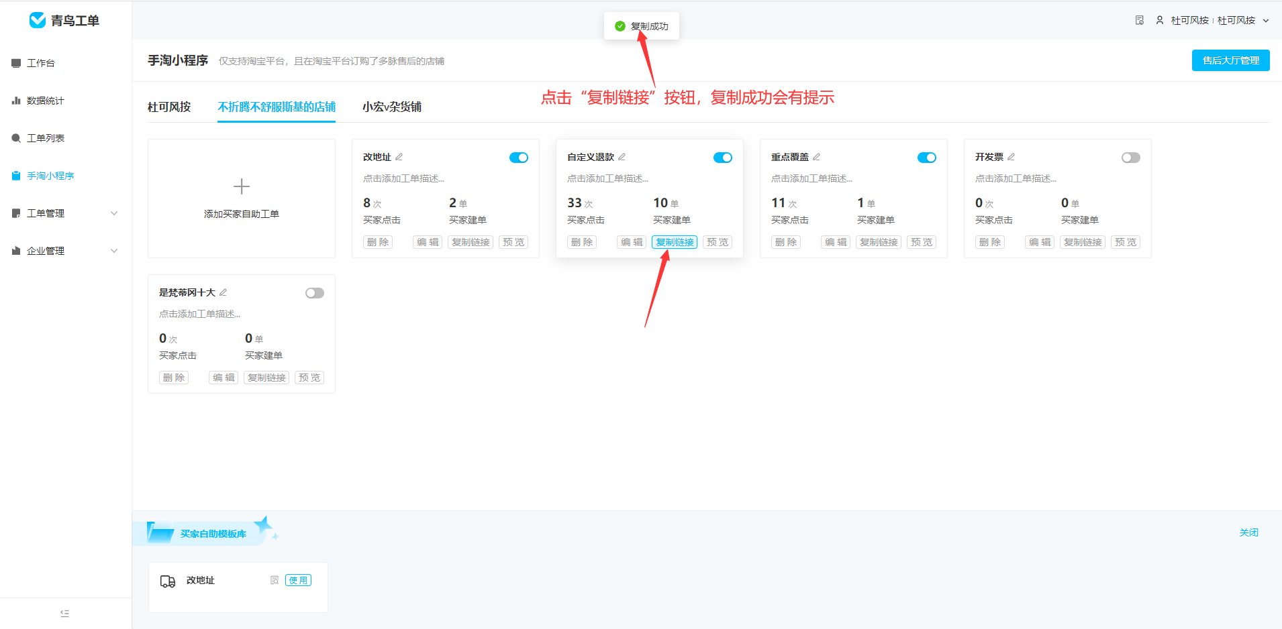Add description to 开发票 card

[x=1016, y=178]
